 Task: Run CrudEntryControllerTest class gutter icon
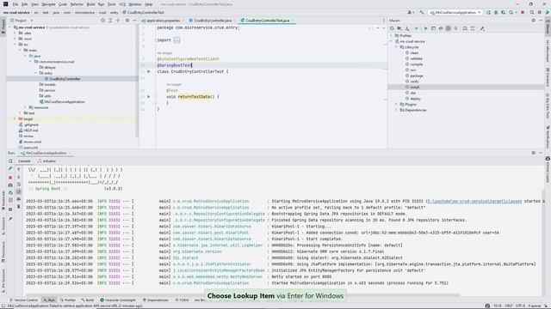click(x=148, y=71)
